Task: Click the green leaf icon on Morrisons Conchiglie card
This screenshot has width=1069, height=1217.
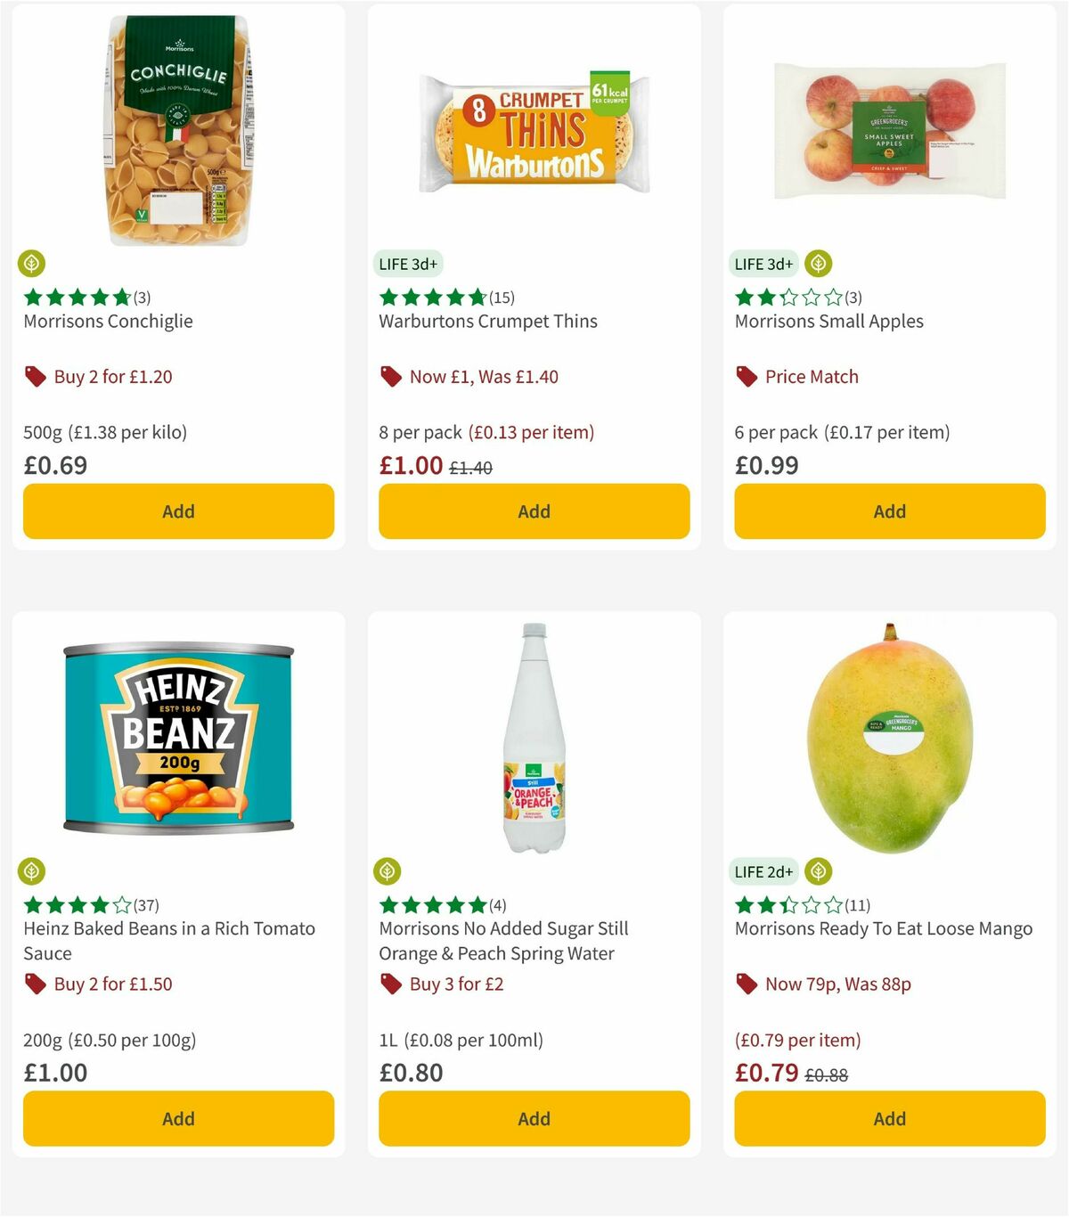Action: tap(33, 264)
